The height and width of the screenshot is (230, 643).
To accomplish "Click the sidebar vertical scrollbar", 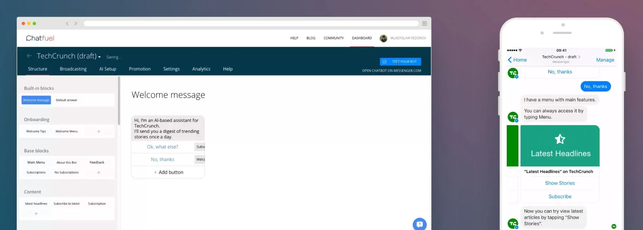I will click(x=119, y=101).
